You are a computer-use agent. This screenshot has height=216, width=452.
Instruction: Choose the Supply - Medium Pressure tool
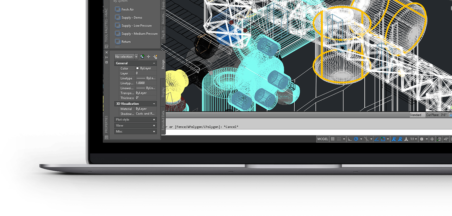pos(139,34)
